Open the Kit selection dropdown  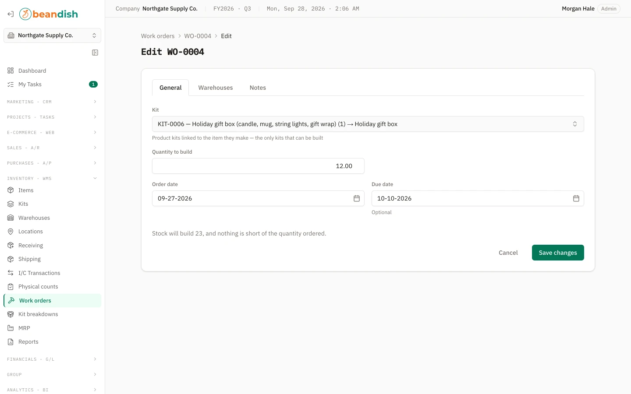coord(368,124)
